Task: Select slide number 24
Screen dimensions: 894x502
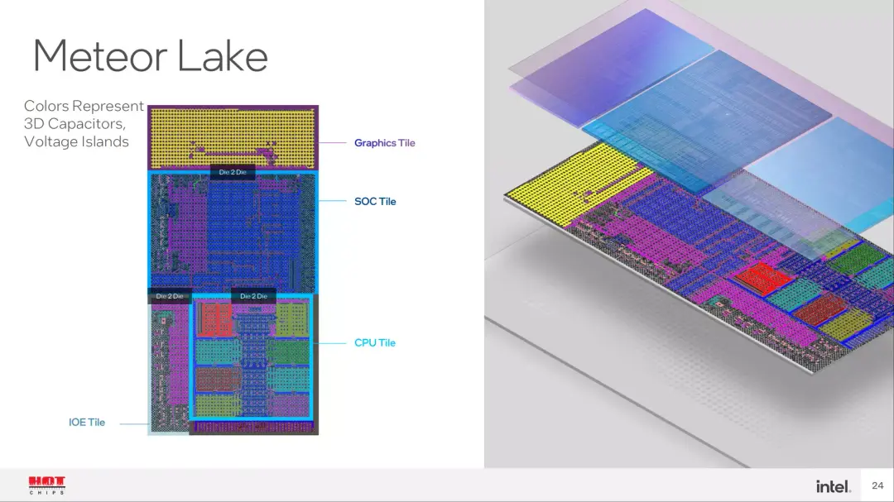Action: click(x=877, y=485)
